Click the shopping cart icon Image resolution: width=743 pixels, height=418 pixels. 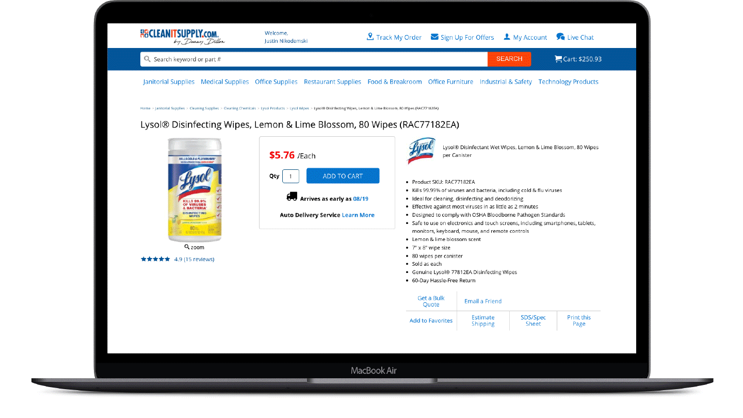pyautogui.click(x=558, y=59)
